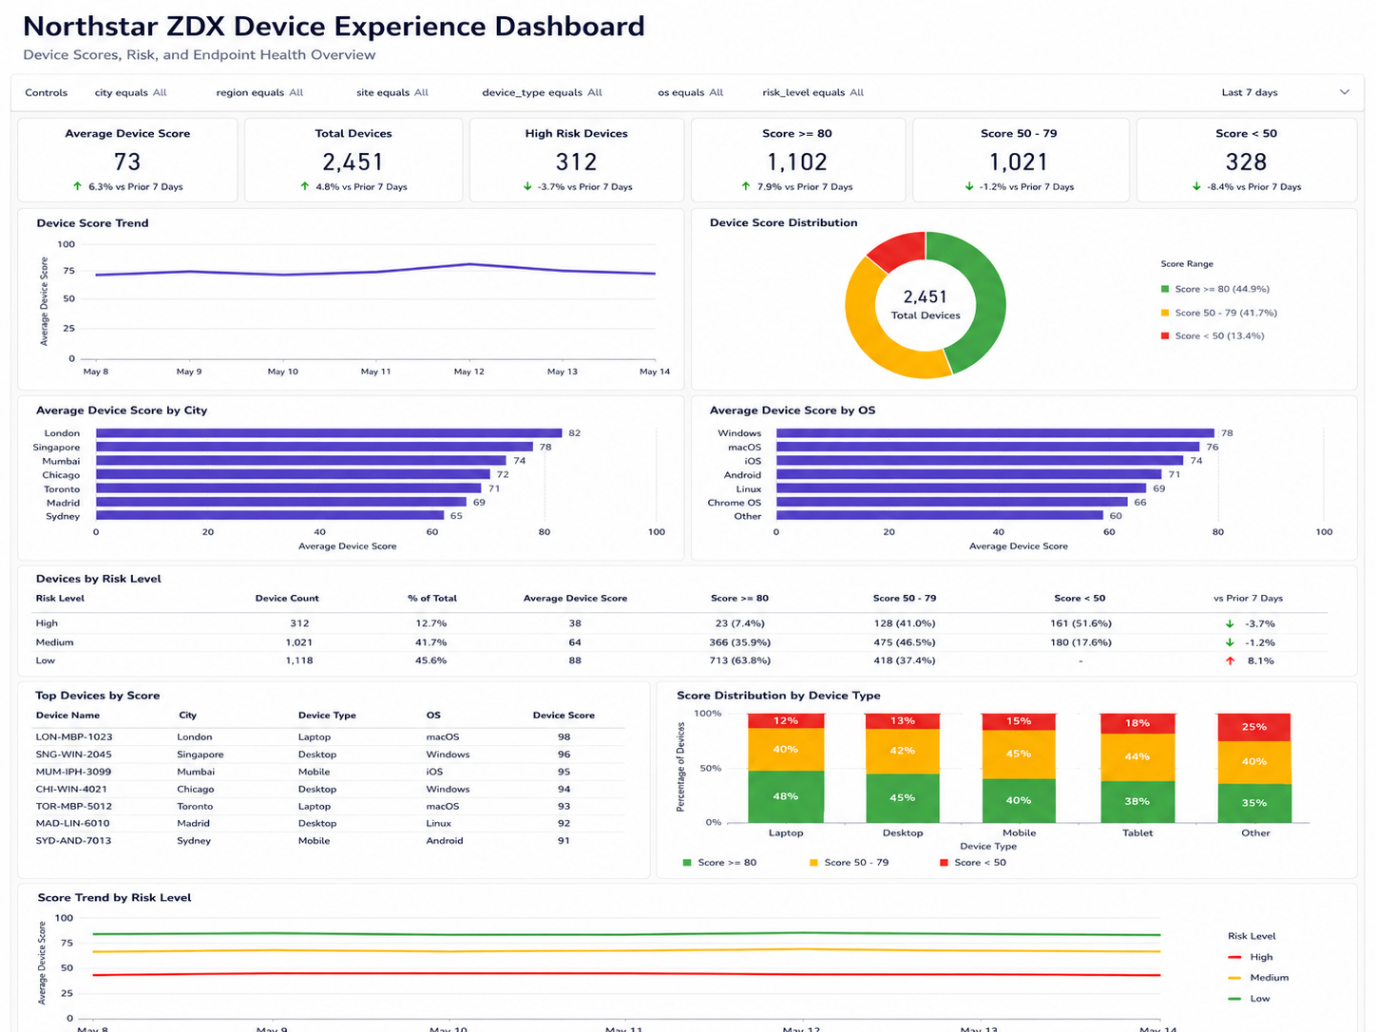The image size is (1376, 1032).
Task: Select device CHI-WIN-4021 row name
Action: coord(71,789)
